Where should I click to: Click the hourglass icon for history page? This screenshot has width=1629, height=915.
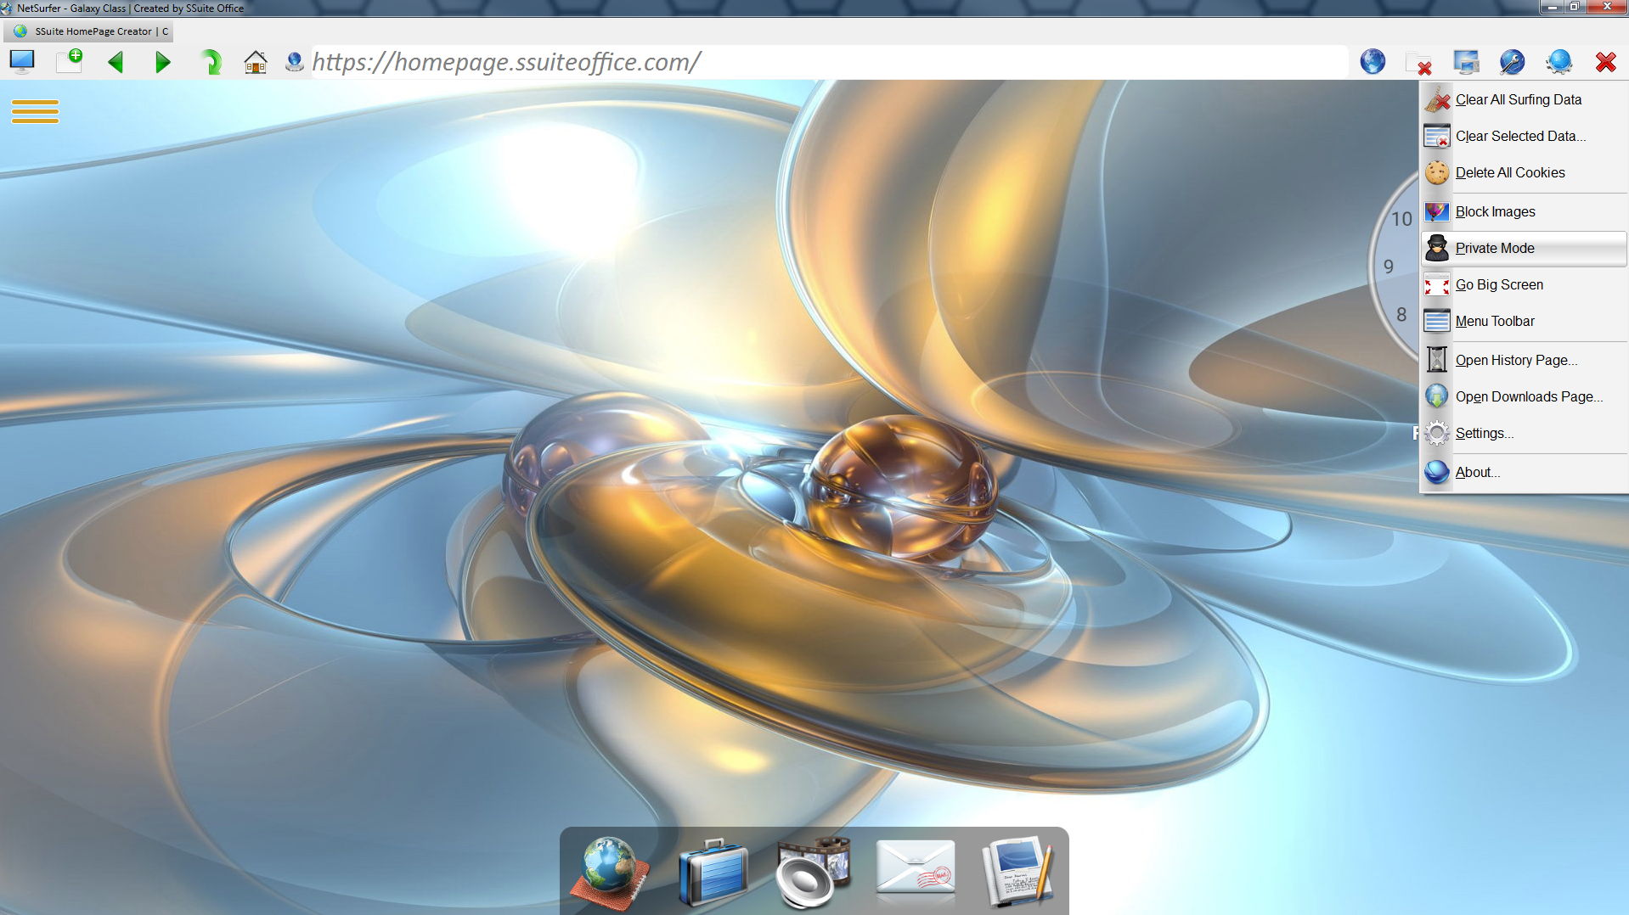(1437, 360)
